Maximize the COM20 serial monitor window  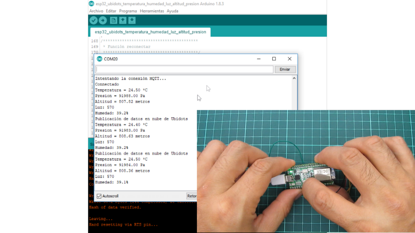tap(274, 59)
